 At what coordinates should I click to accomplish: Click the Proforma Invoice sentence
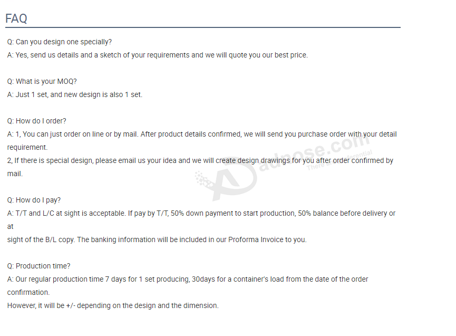click(x=157, y=239)
